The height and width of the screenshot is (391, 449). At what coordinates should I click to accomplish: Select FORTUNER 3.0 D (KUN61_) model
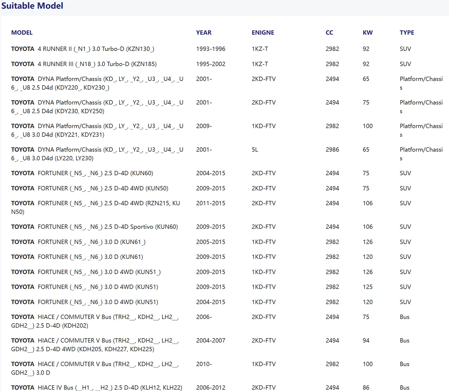[x=78, y=242]
